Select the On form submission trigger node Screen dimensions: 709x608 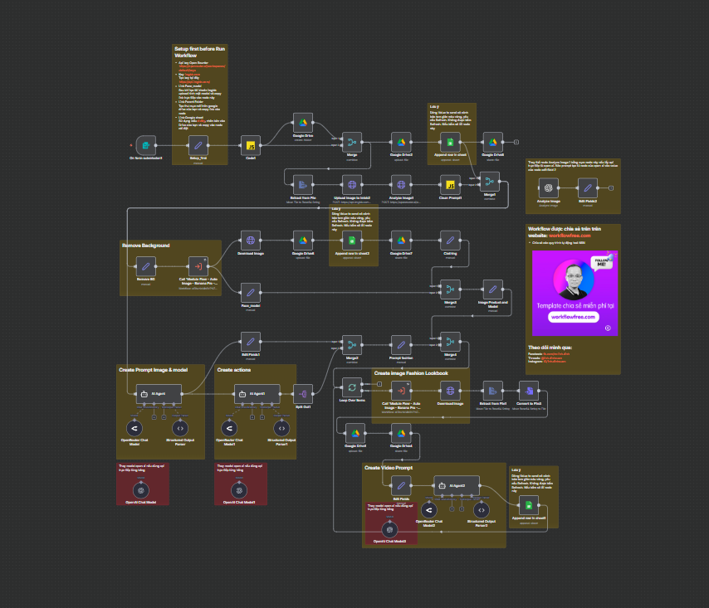[145, 145]
